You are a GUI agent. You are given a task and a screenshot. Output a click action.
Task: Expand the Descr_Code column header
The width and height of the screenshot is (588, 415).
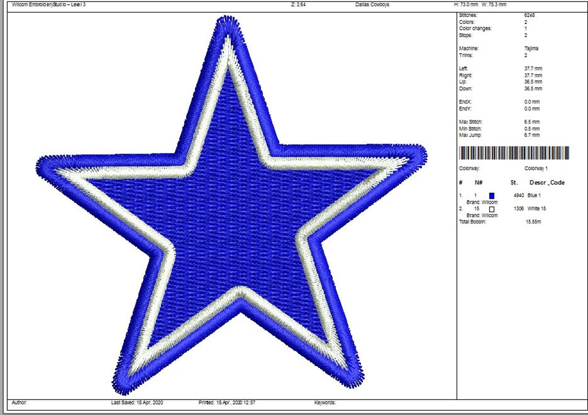pos(548,182)
